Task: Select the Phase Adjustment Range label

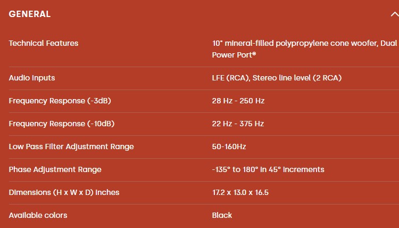Action: coord(55,169)
